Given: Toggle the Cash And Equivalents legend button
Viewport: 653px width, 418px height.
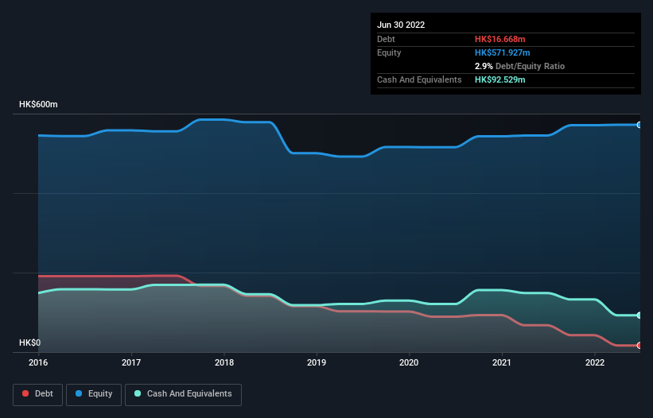Looking at the screenshot, I should click(183, 394).
